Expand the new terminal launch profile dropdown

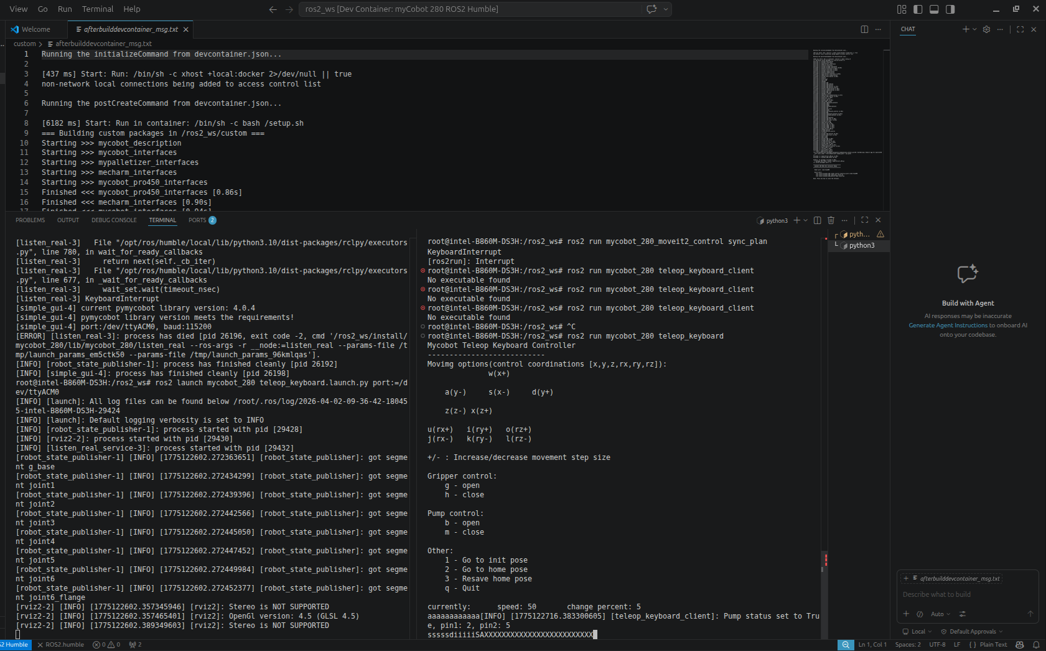tap(805, 220)
